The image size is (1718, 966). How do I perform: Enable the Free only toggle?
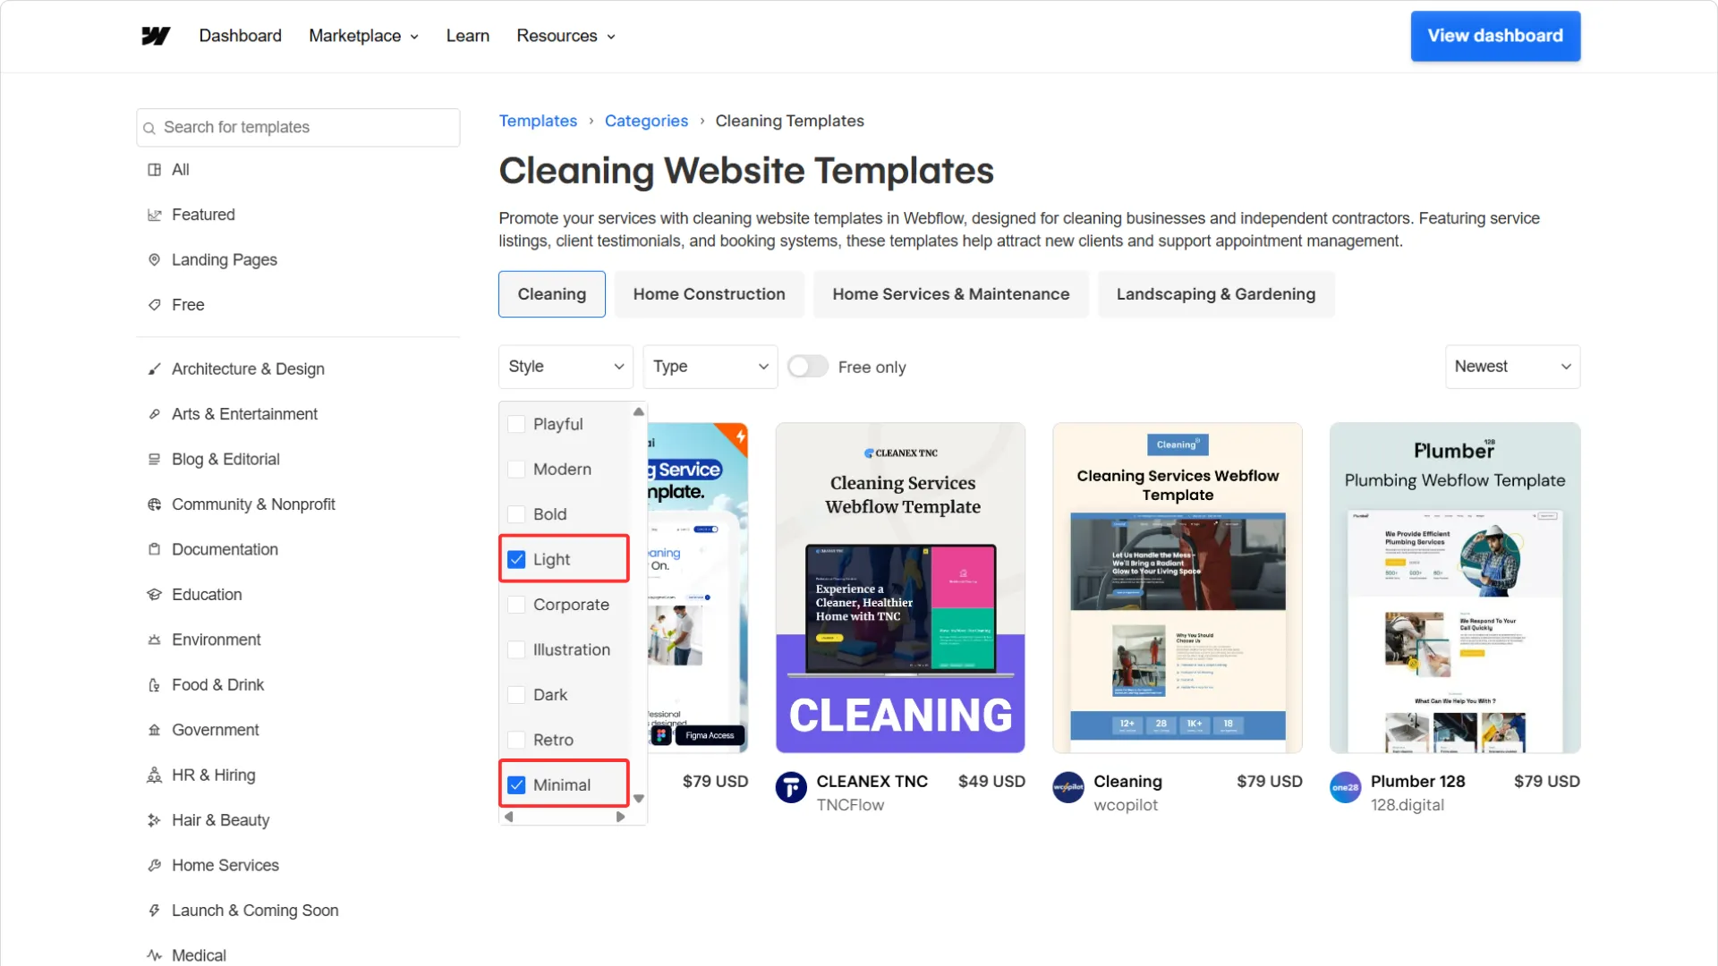808,367
